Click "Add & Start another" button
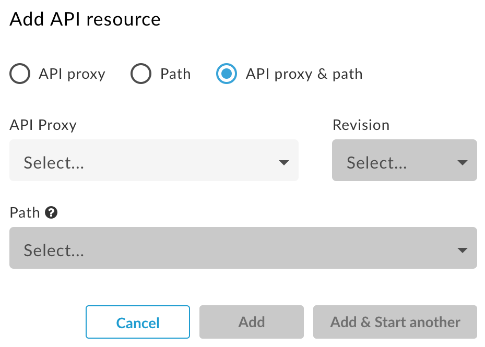This screenshot has width=485, height=347. pos(395,322)
